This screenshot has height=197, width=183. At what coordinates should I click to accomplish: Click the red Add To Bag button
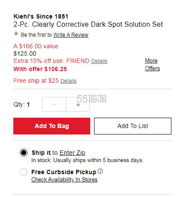(52, 126)
